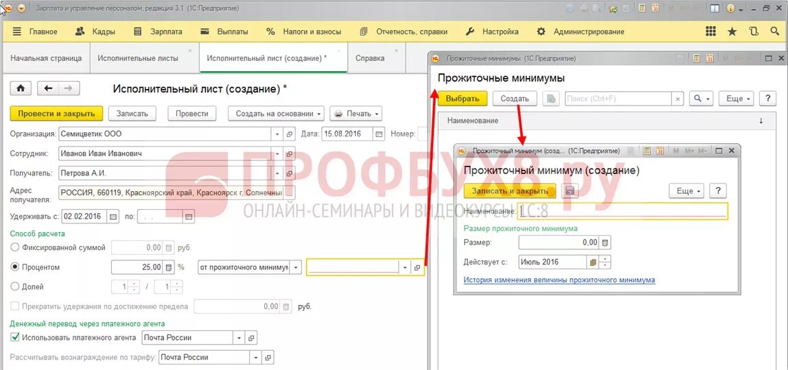The image size is (788, 370).
Task: Expand the Получатель dropdown
Action: click(x=277, y=173)
